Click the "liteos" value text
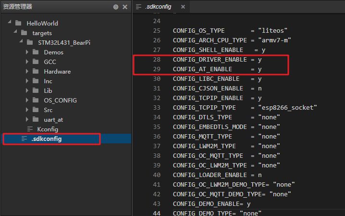This screenshot has height=216, width=345. pos(272,31)
